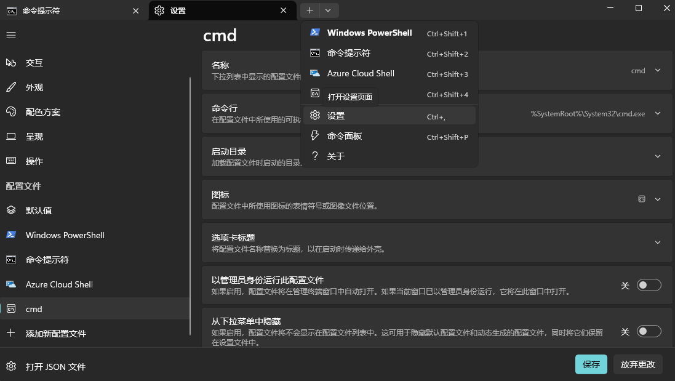The width and height of the screenshot is (675, 381).
Task: Click the new tab dropdown arrow
Action: tap(329, 10)
